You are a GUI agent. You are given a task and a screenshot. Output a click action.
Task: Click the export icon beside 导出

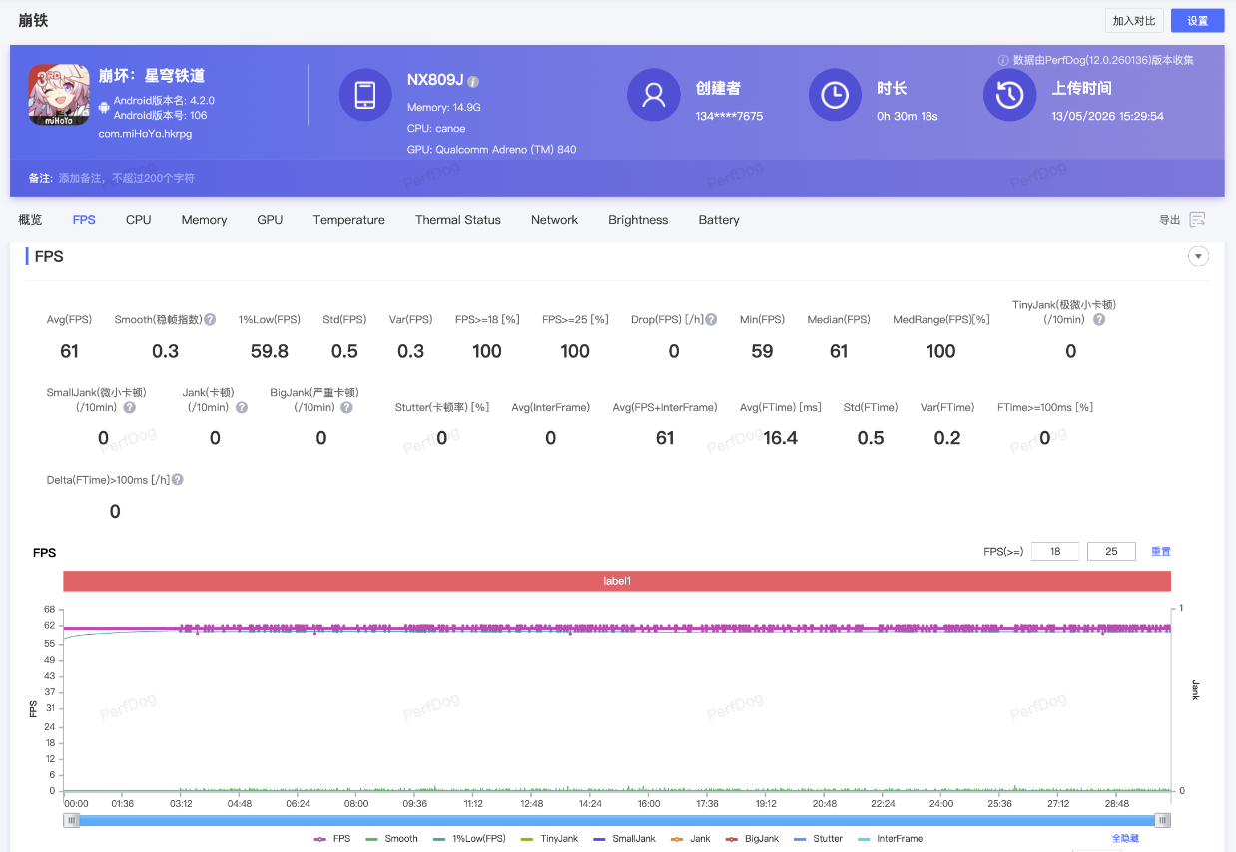tap(1198, 220)
